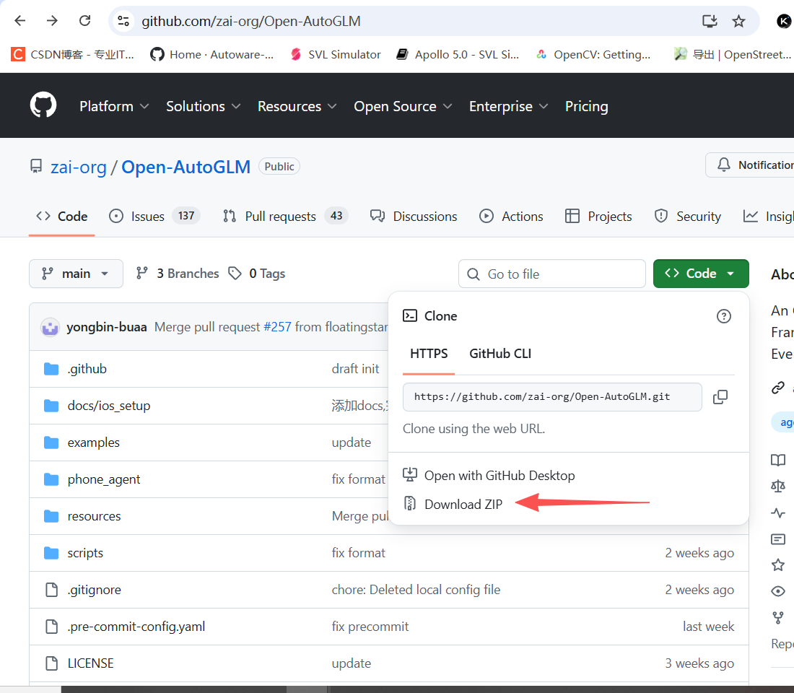Select the GitHub CLI clone tab
This screenshot has width=794, height=693.
pos(500,354)
